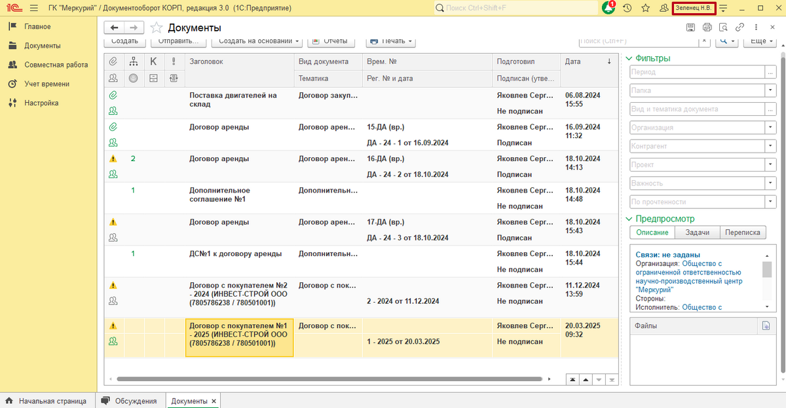The image size is (786, 408).
Task: Open notifications bell with red badge
Action: (608, 8)
